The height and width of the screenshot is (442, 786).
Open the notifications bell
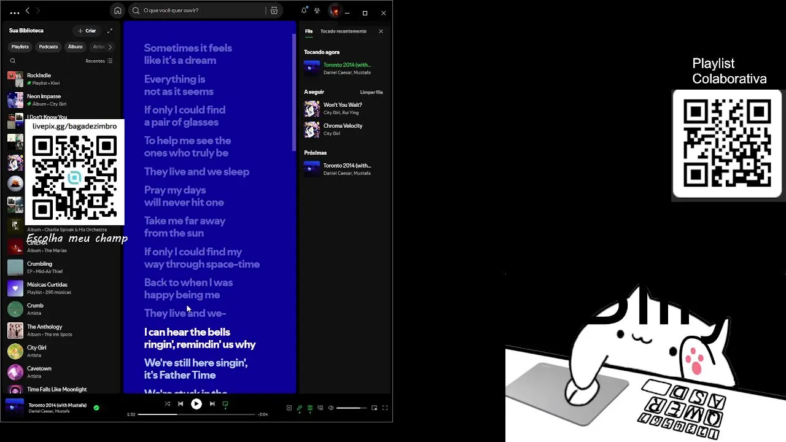(303, 10)
